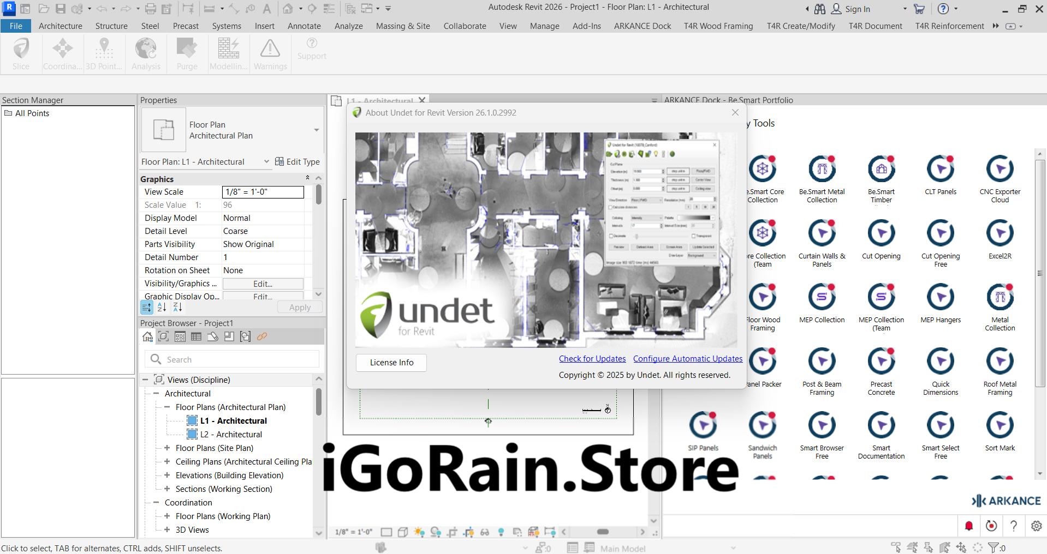Toggle temporary hide/isolate glasses icon

coord(485,532)
